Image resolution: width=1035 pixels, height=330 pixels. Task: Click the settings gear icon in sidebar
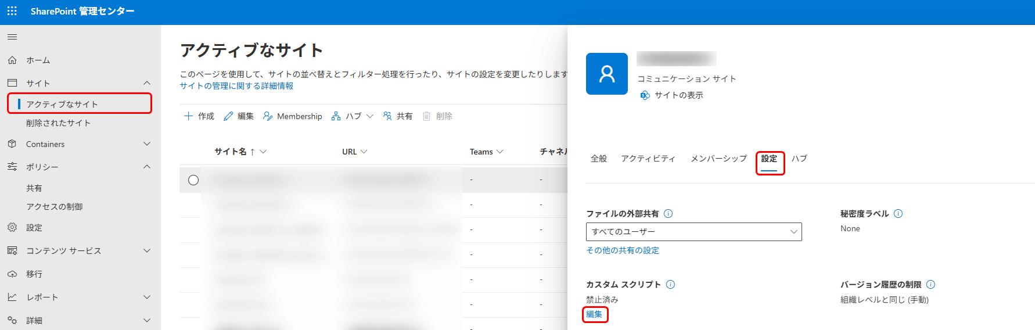(12, 227)
